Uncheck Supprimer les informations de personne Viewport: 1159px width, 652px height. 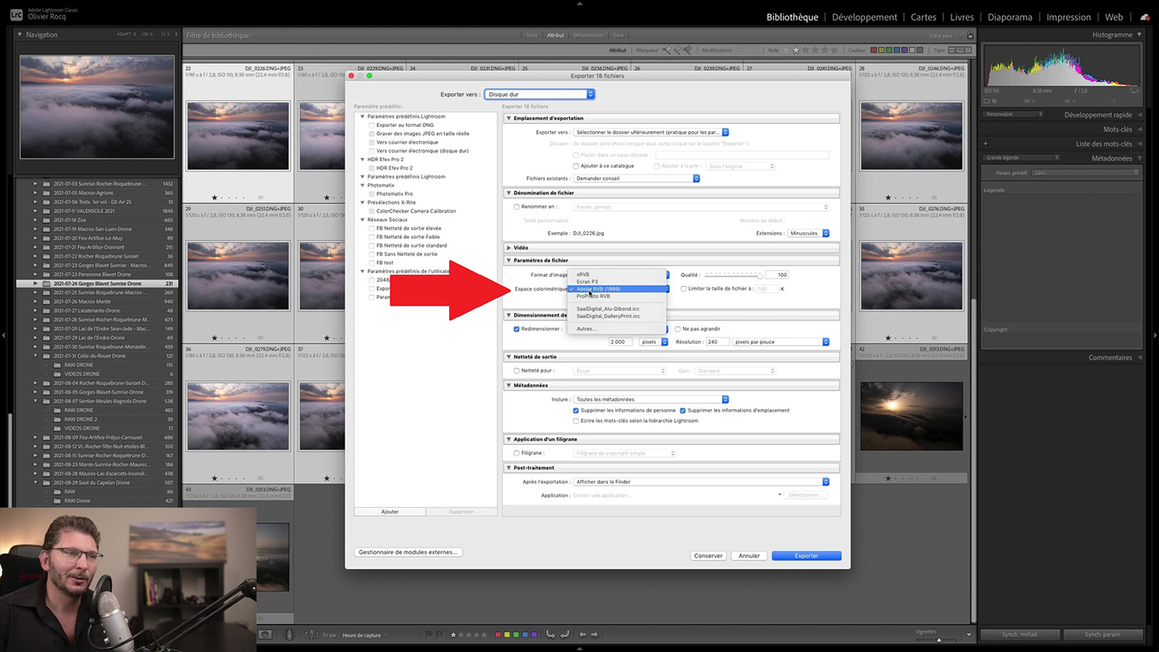[576, 411]
